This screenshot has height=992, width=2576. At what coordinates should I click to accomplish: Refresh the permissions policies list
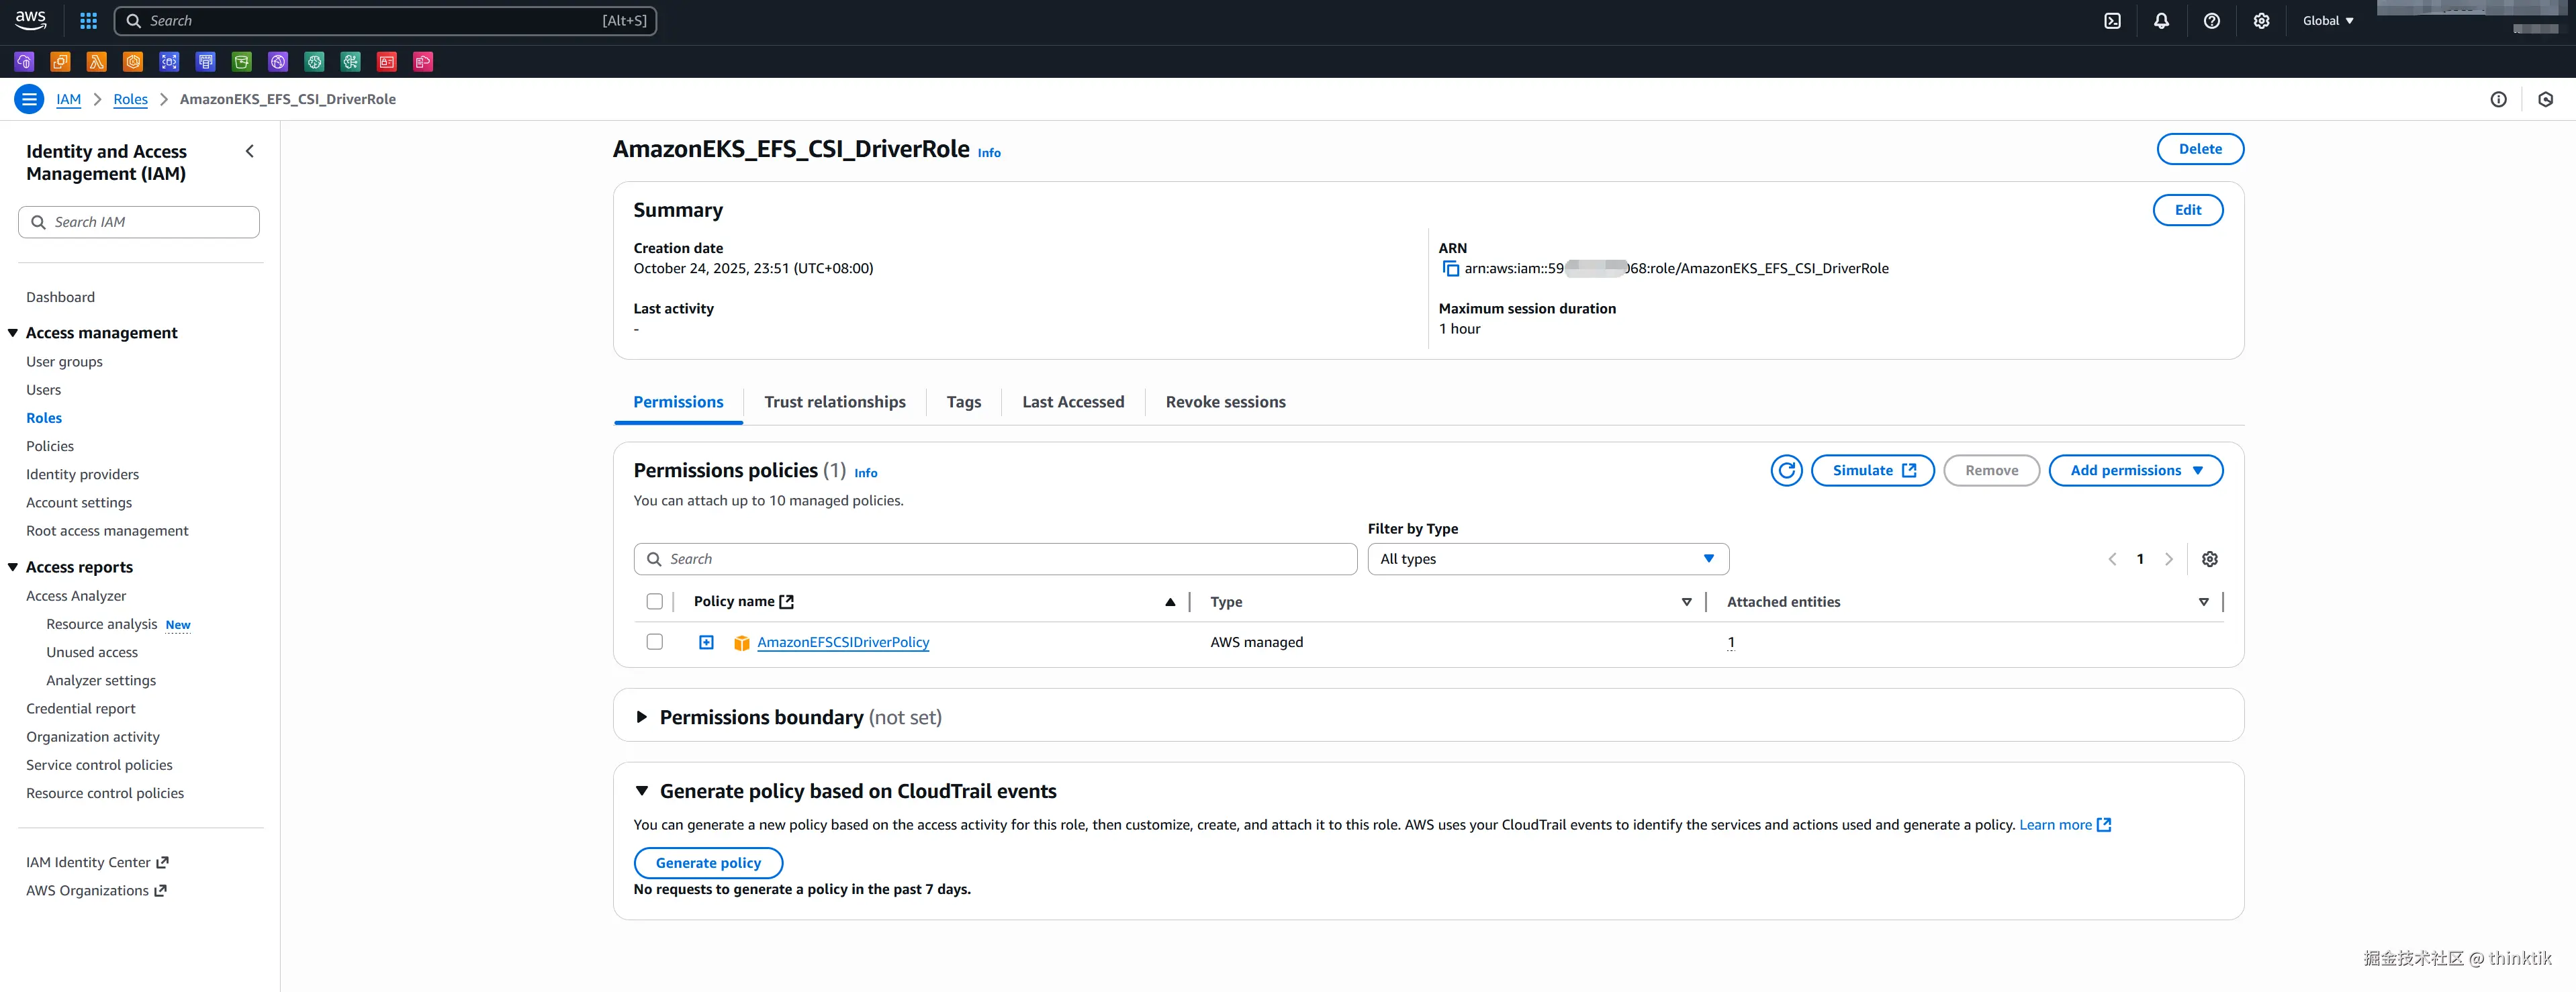coord(1786,470)
